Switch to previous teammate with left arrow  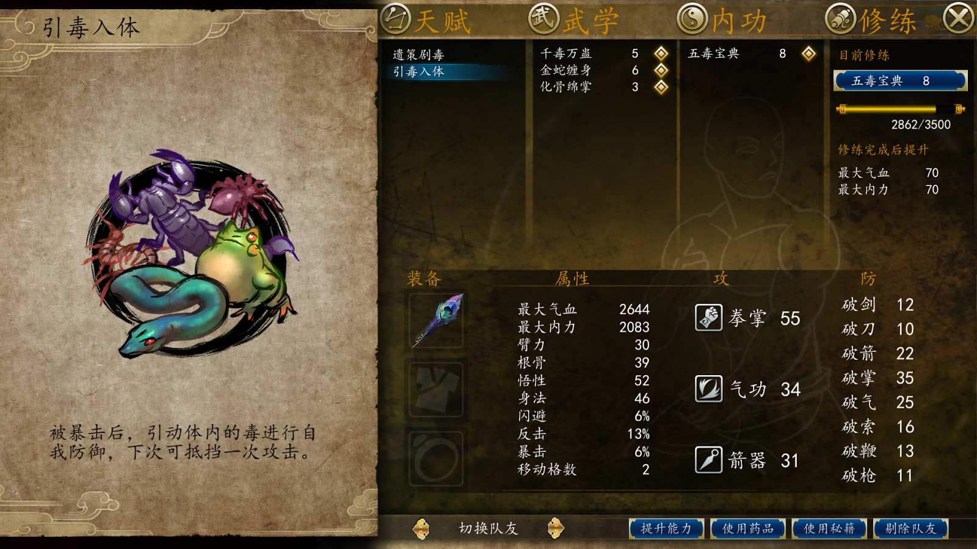421,528
